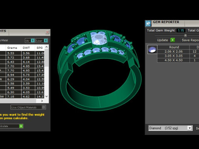This screenshot has height=149, width=199.
Task: Click quantity 4 in gem table
Action: (194, 56)
